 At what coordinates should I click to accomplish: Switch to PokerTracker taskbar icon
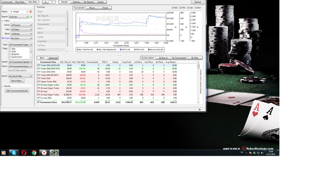tap(54, 153)
